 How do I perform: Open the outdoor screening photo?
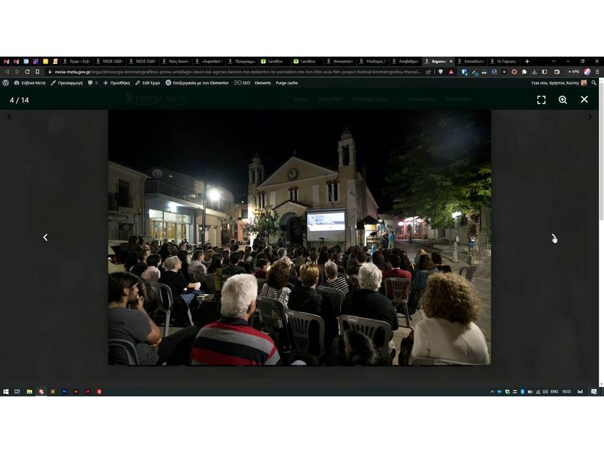point(299,237)
